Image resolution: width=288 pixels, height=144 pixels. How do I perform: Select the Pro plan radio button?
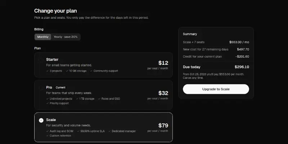41,88
